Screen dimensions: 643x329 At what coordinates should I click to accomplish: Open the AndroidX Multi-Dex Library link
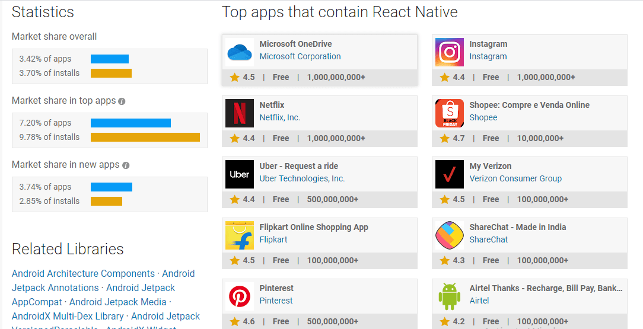click(x=68, y=317)
